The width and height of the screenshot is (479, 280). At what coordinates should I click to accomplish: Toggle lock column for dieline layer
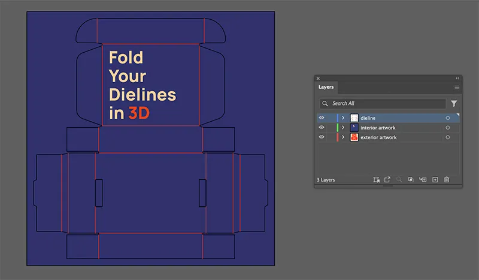click(331, 118)
